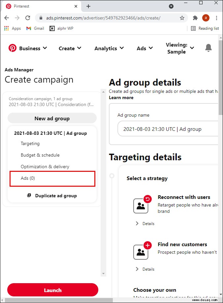
Task: Go to Budget & schedule section
Action: (x=40, y=155)
